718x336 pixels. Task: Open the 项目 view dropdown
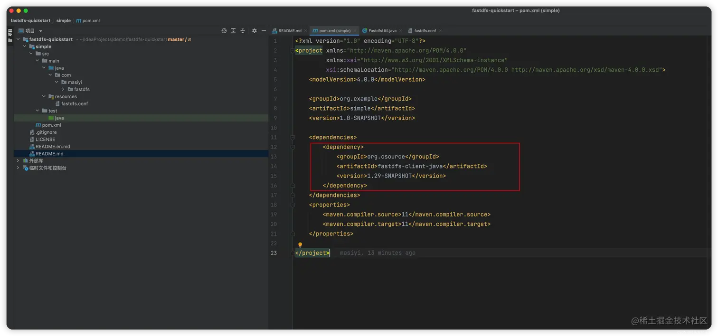41,31
